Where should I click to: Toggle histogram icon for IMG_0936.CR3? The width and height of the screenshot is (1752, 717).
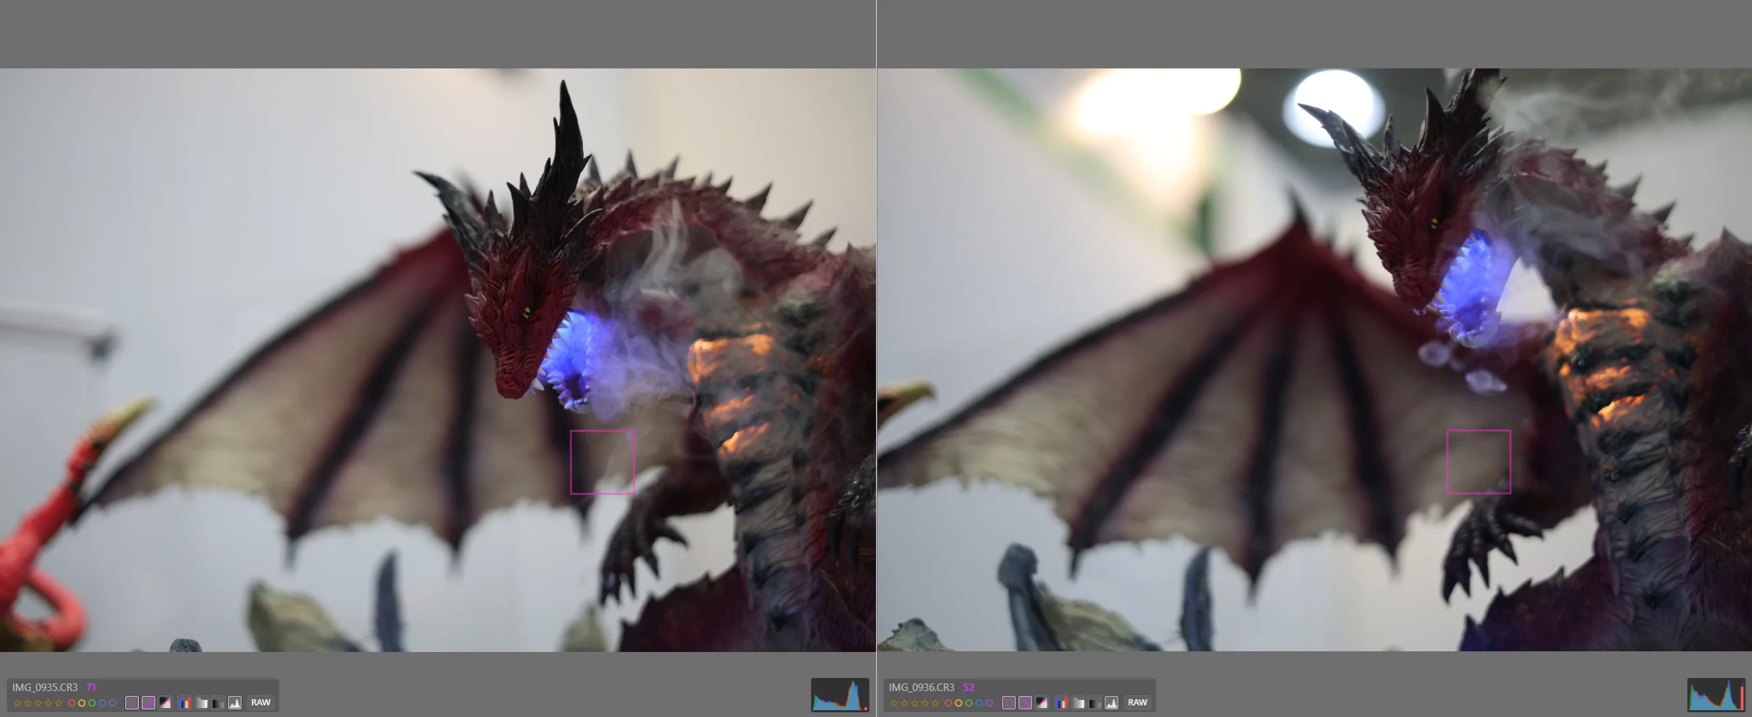(x=1111, y=703)
